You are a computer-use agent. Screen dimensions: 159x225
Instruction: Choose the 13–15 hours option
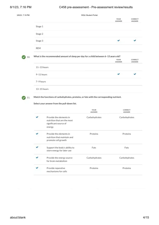pos(42,89)
